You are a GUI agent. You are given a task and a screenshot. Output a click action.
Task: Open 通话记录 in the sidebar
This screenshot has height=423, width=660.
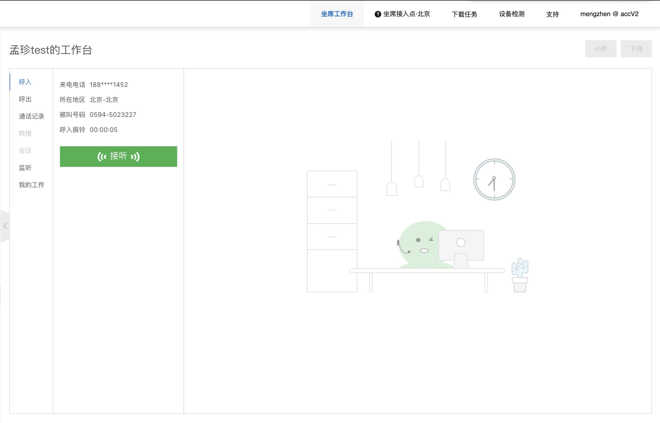coord(31,116)
